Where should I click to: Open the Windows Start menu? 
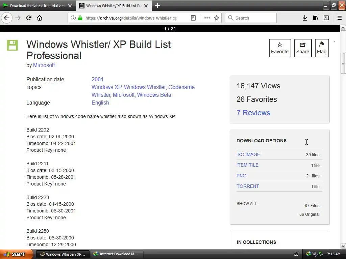point(16,254)
